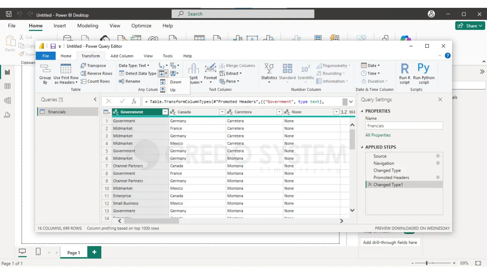This screenshot has height=274, width=487.
Task: Click the fx formula icon
Action: coord(134,102)
